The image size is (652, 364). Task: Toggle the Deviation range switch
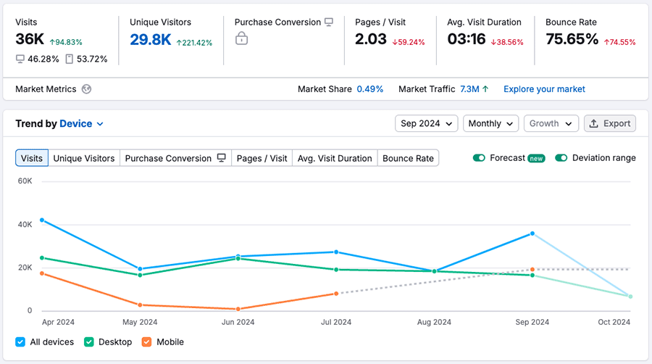pos(561,158)
